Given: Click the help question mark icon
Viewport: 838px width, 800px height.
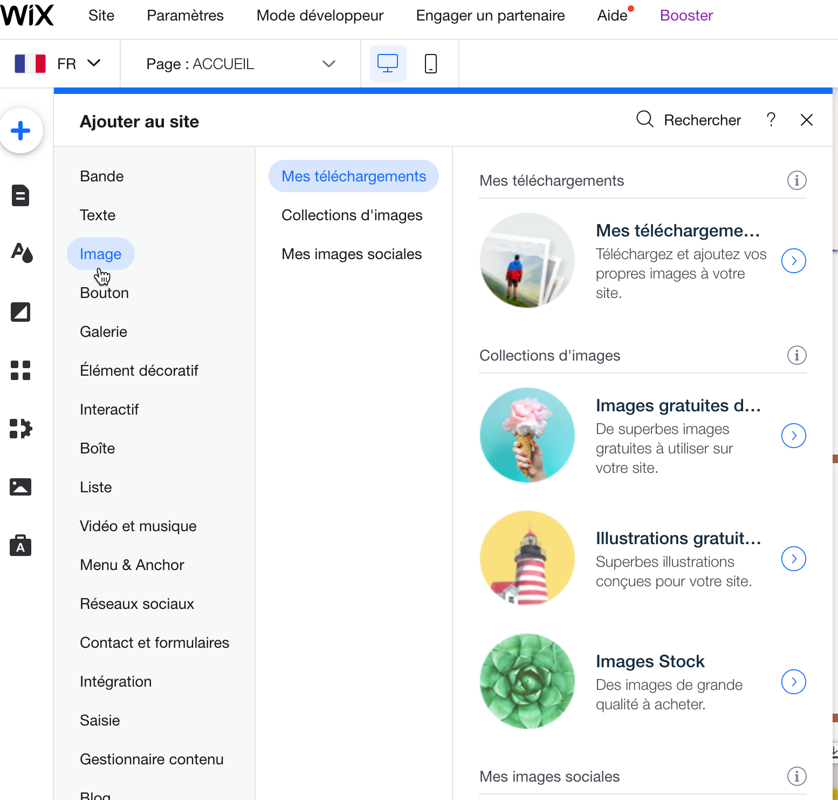Looking at the screenshot, I should pos(771,120).
